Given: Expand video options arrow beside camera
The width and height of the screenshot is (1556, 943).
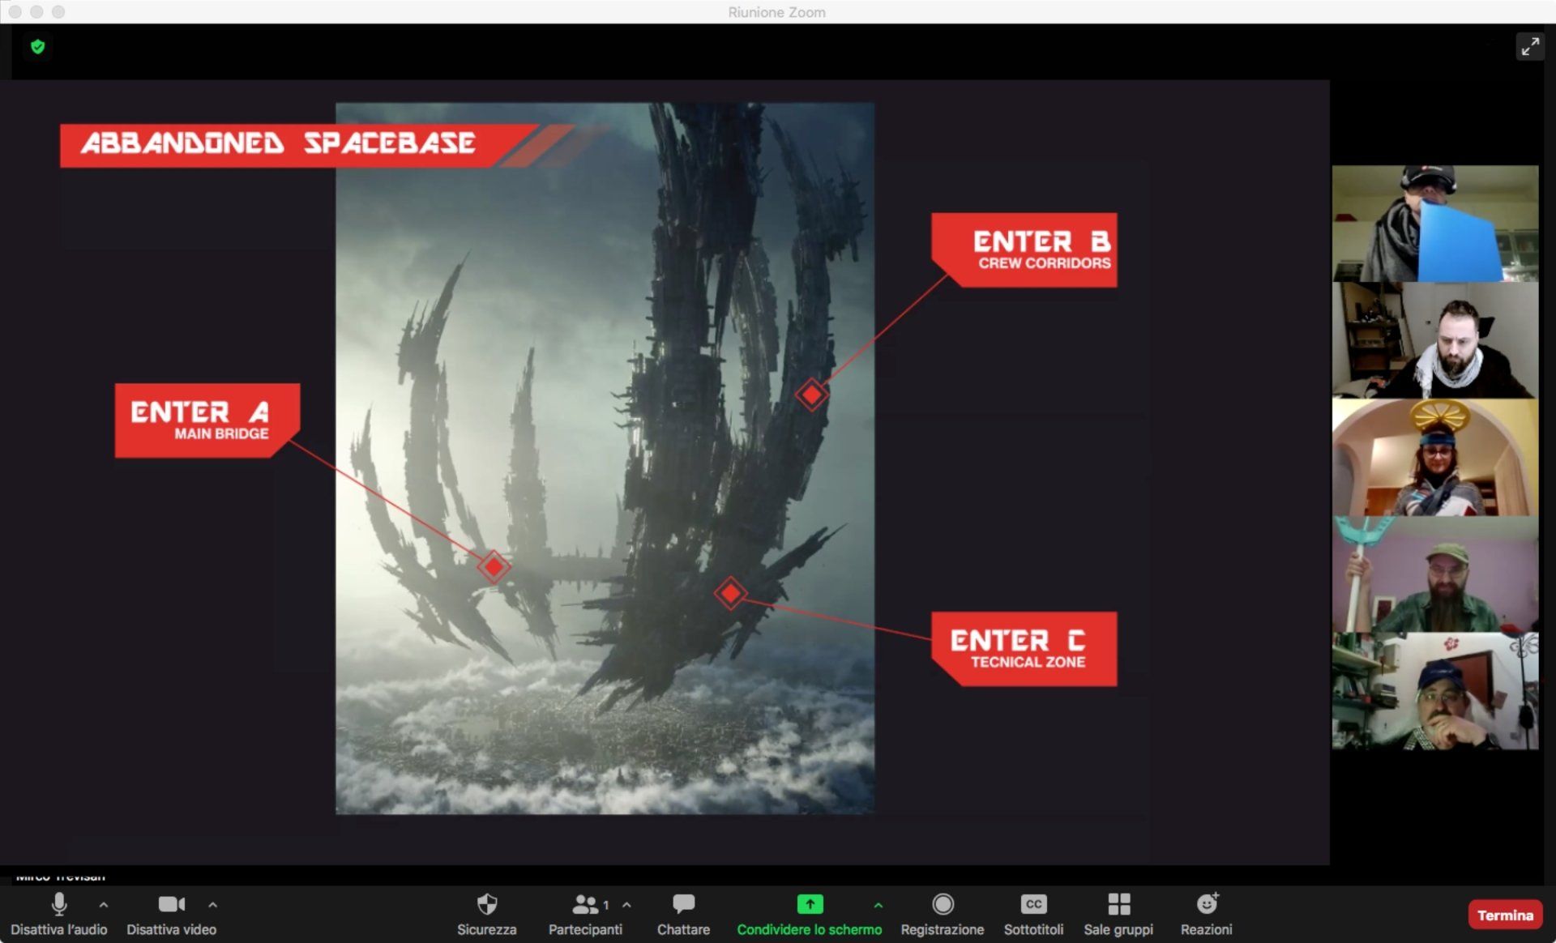Looking at the screenshot, I should click(212, 905).
